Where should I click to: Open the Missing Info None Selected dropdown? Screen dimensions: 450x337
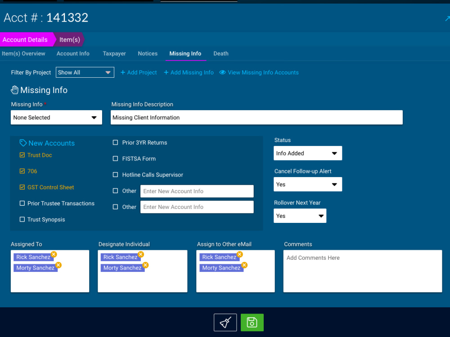(x=56, y=117)
